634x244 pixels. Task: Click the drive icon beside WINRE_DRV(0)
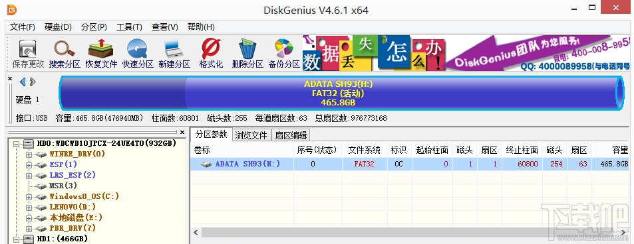pos(41,154)
